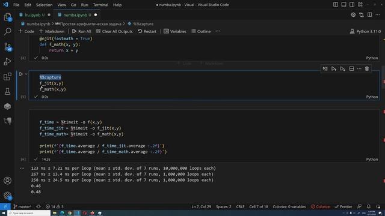Open notebook settings gear in editor actions
385x216 pixels.
pos(353,15)
